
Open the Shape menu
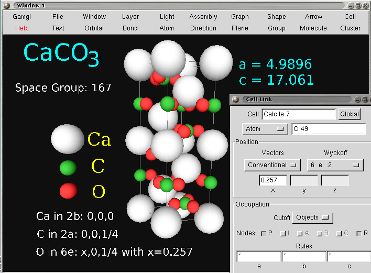point(276,17)
